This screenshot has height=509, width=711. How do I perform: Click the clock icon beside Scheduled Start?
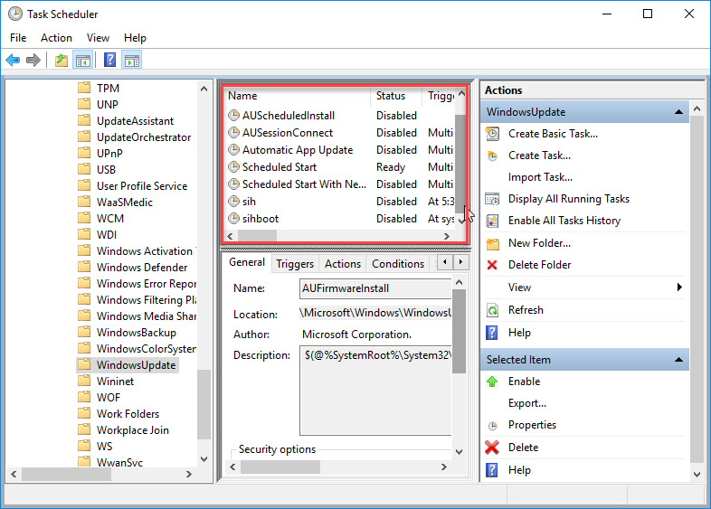(x=233, y=167)
